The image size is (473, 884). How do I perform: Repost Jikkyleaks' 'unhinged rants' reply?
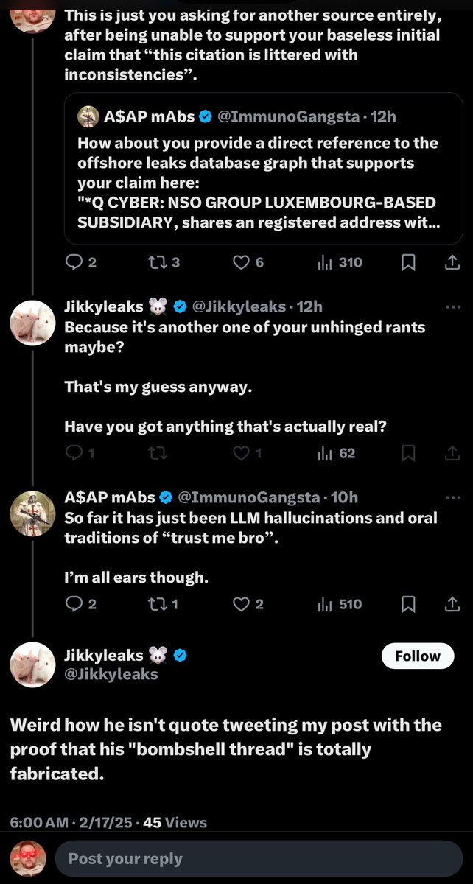(x=158, y=454)
